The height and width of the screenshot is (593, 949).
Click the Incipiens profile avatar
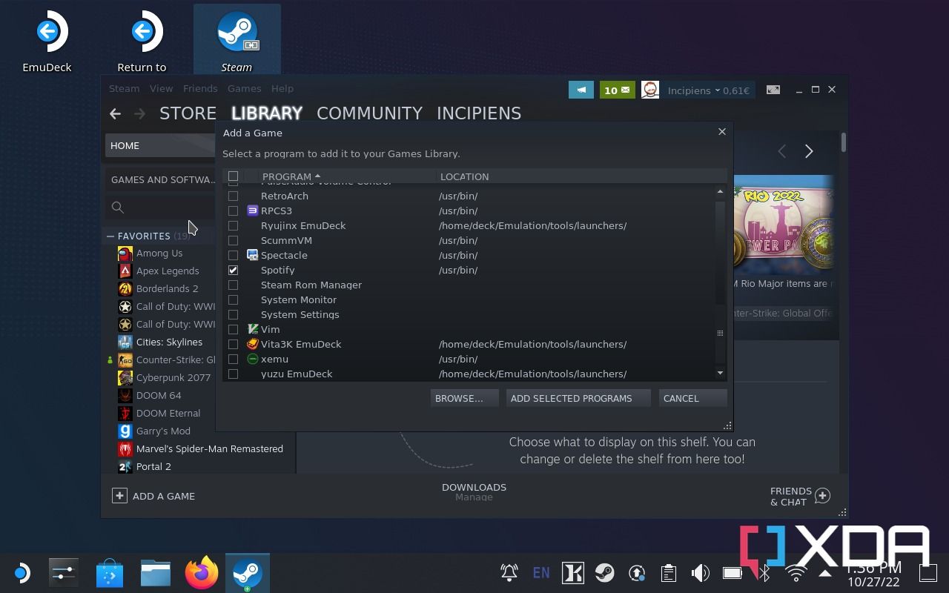pos(650,90)
